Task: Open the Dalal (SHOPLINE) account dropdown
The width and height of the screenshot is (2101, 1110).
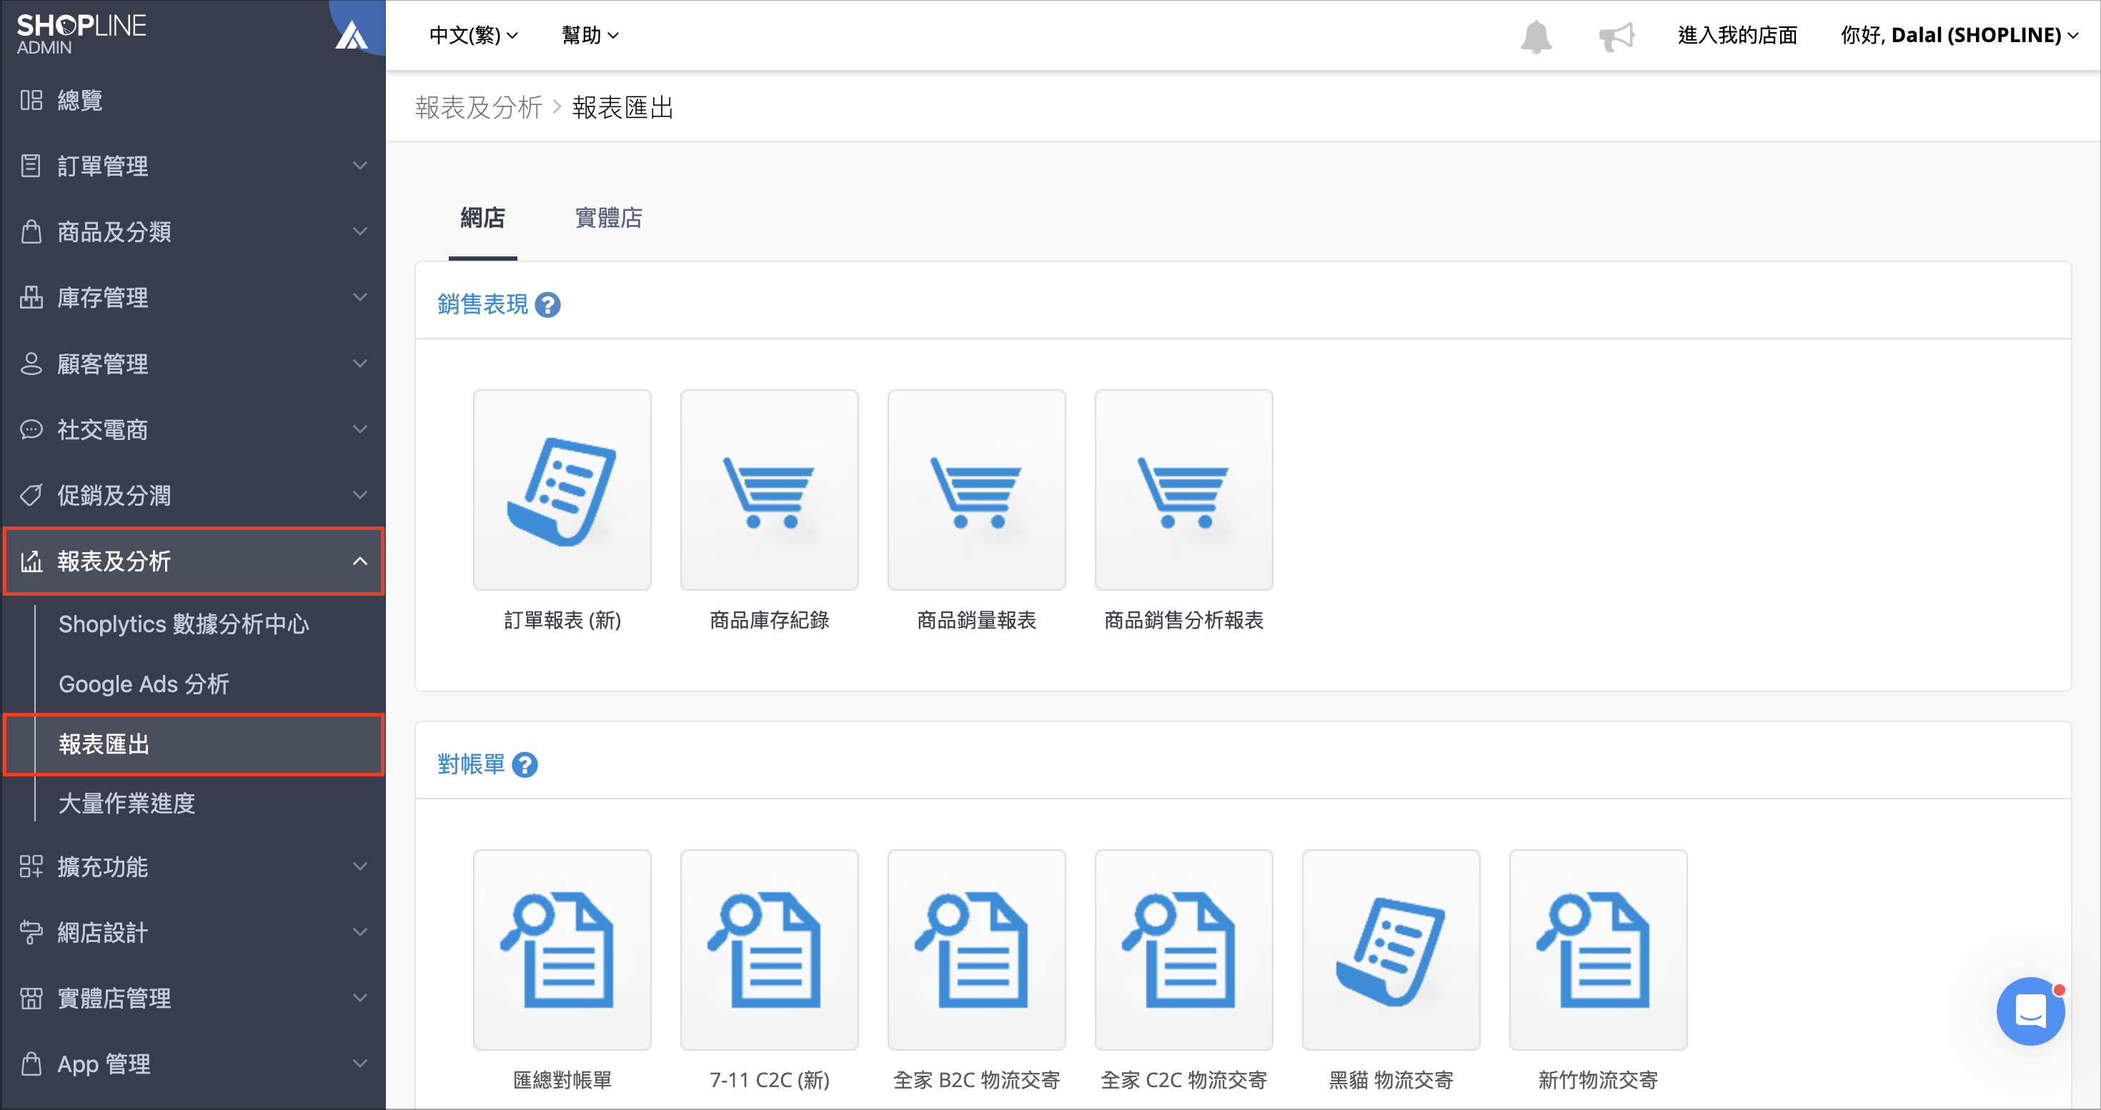Action: 1959,35
